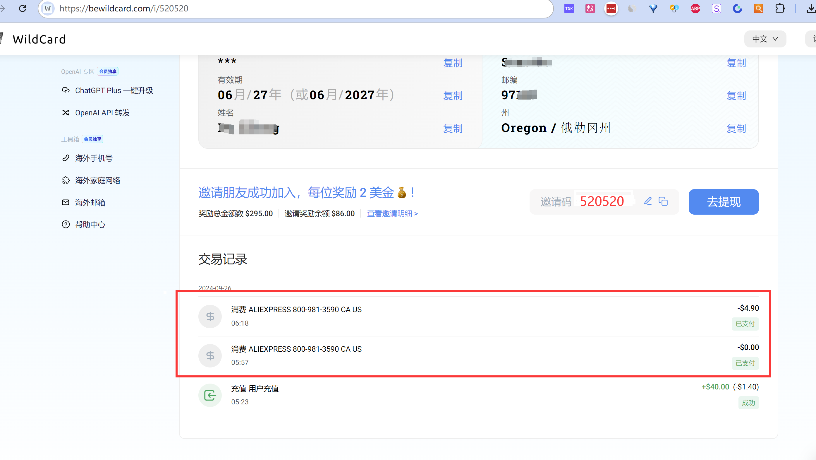Click 已支付 badge under -$4.90
This screenshot has width=816, height=460.
tap(745, 324)
